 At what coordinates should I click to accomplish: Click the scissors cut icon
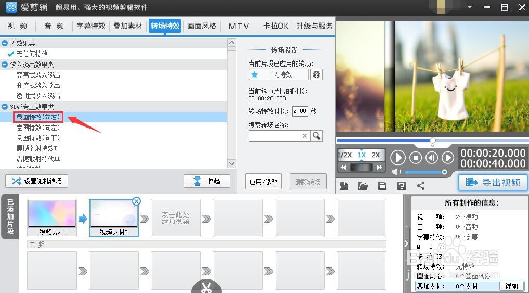pos(206,287)
